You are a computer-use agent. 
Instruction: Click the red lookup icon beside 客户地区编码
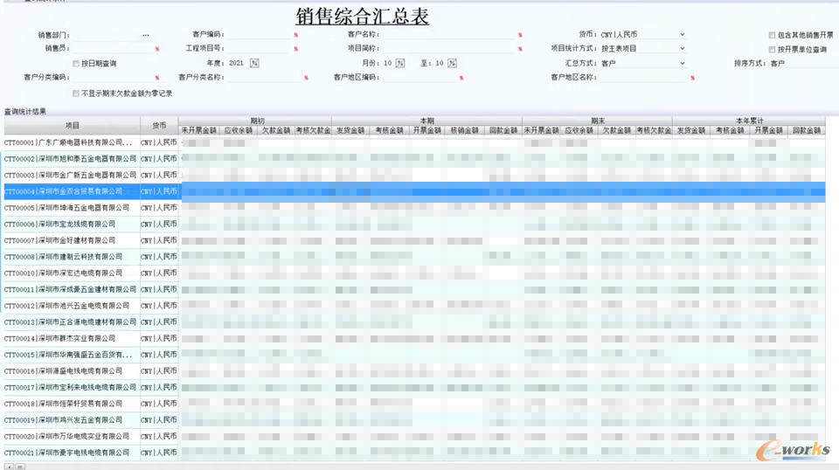(x=461, y=78)
